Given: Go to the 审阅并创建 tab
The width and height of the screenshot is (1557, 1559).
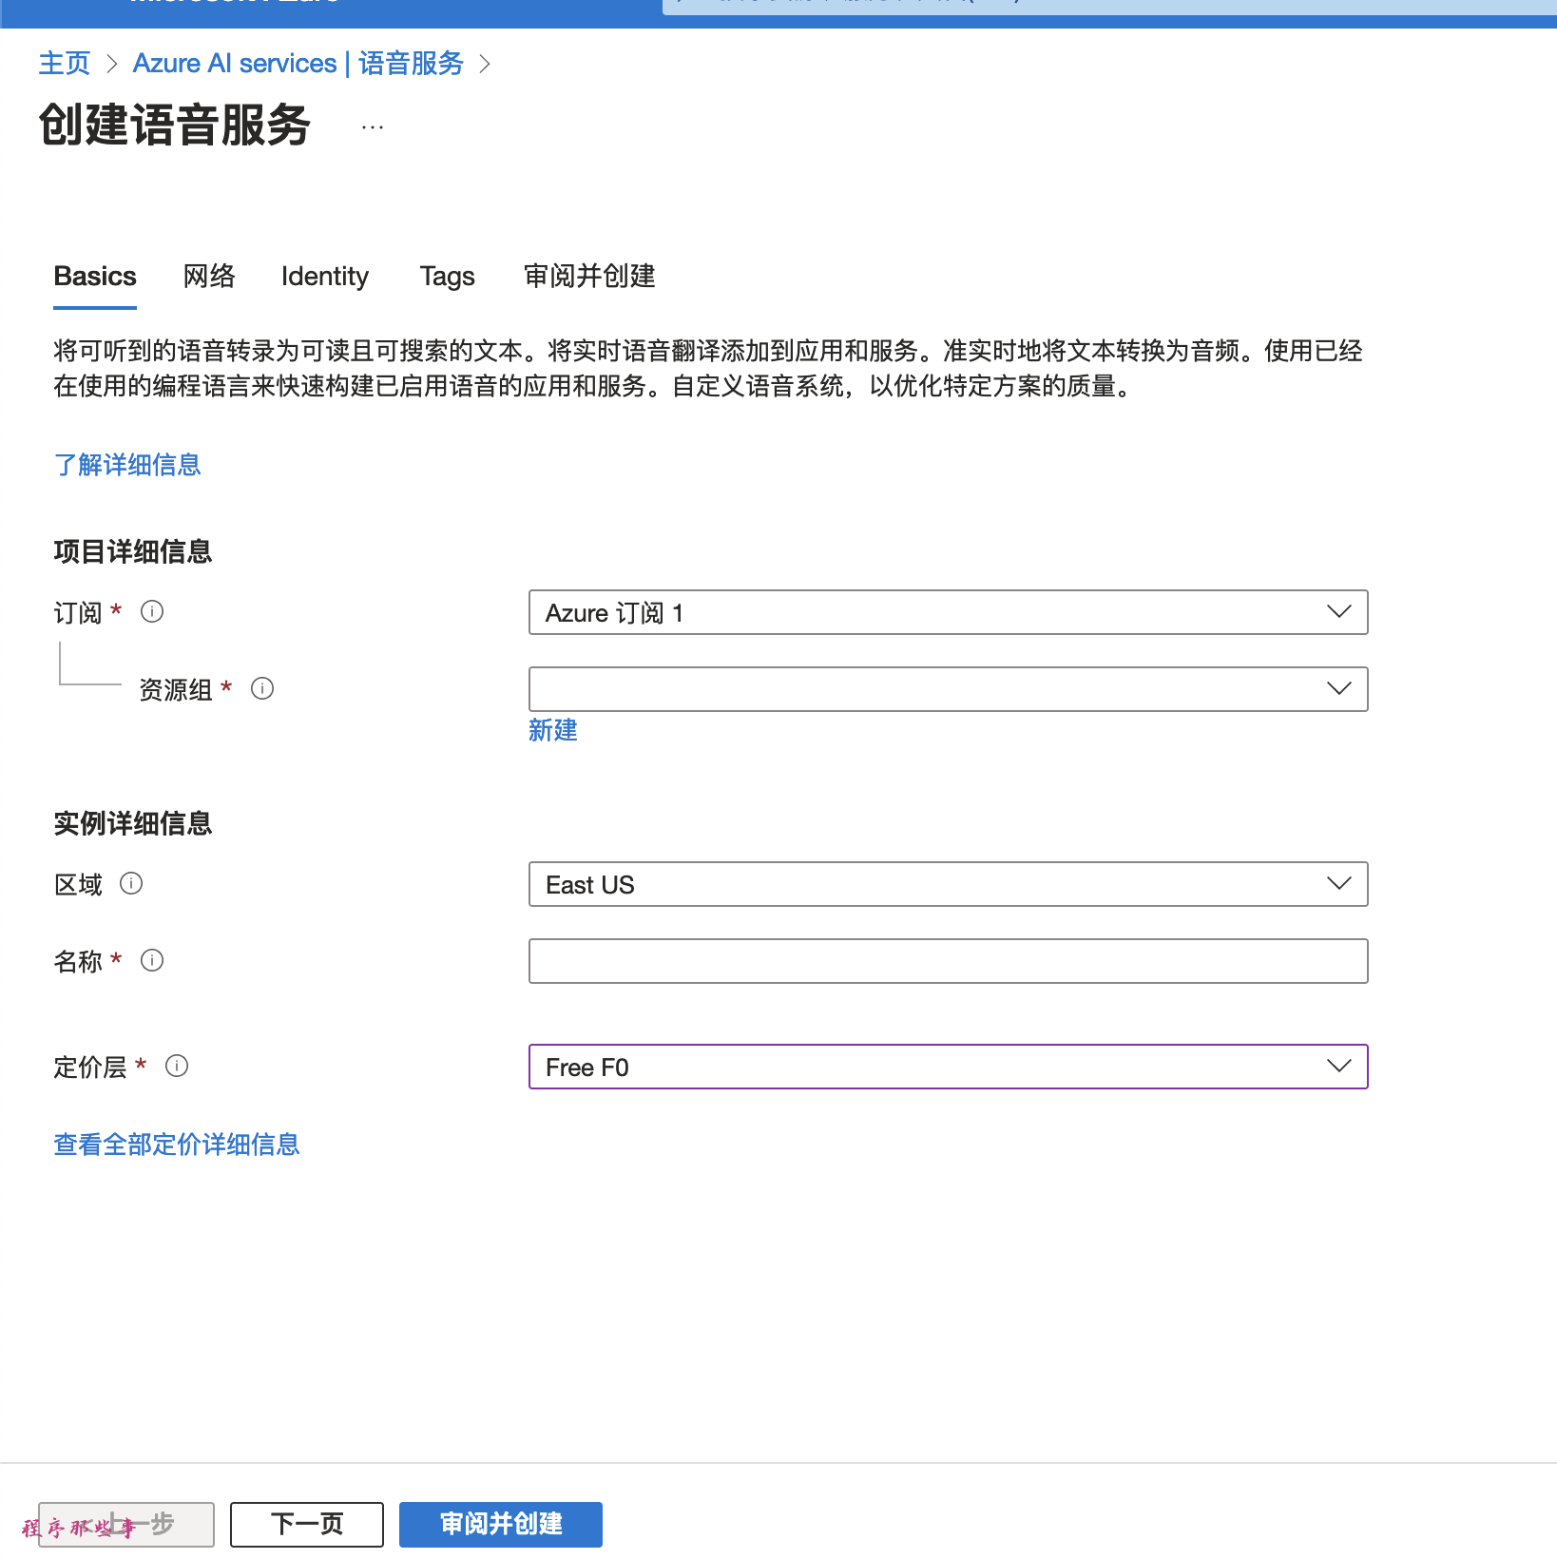Looking at the screenshot, I should pos(589,276).
